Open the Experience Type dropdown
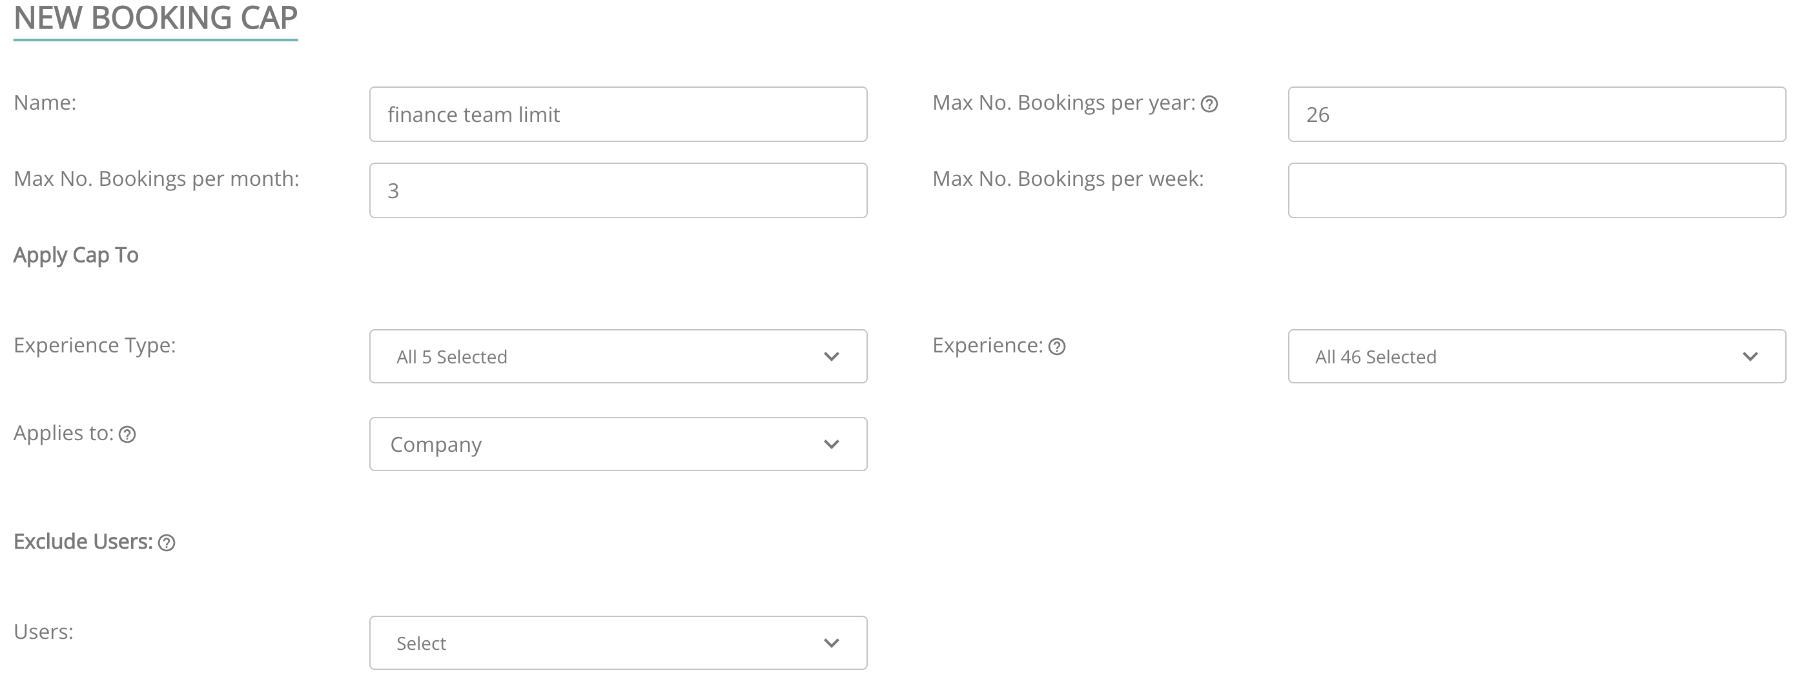1804x688 pixels. coord(618,356)
